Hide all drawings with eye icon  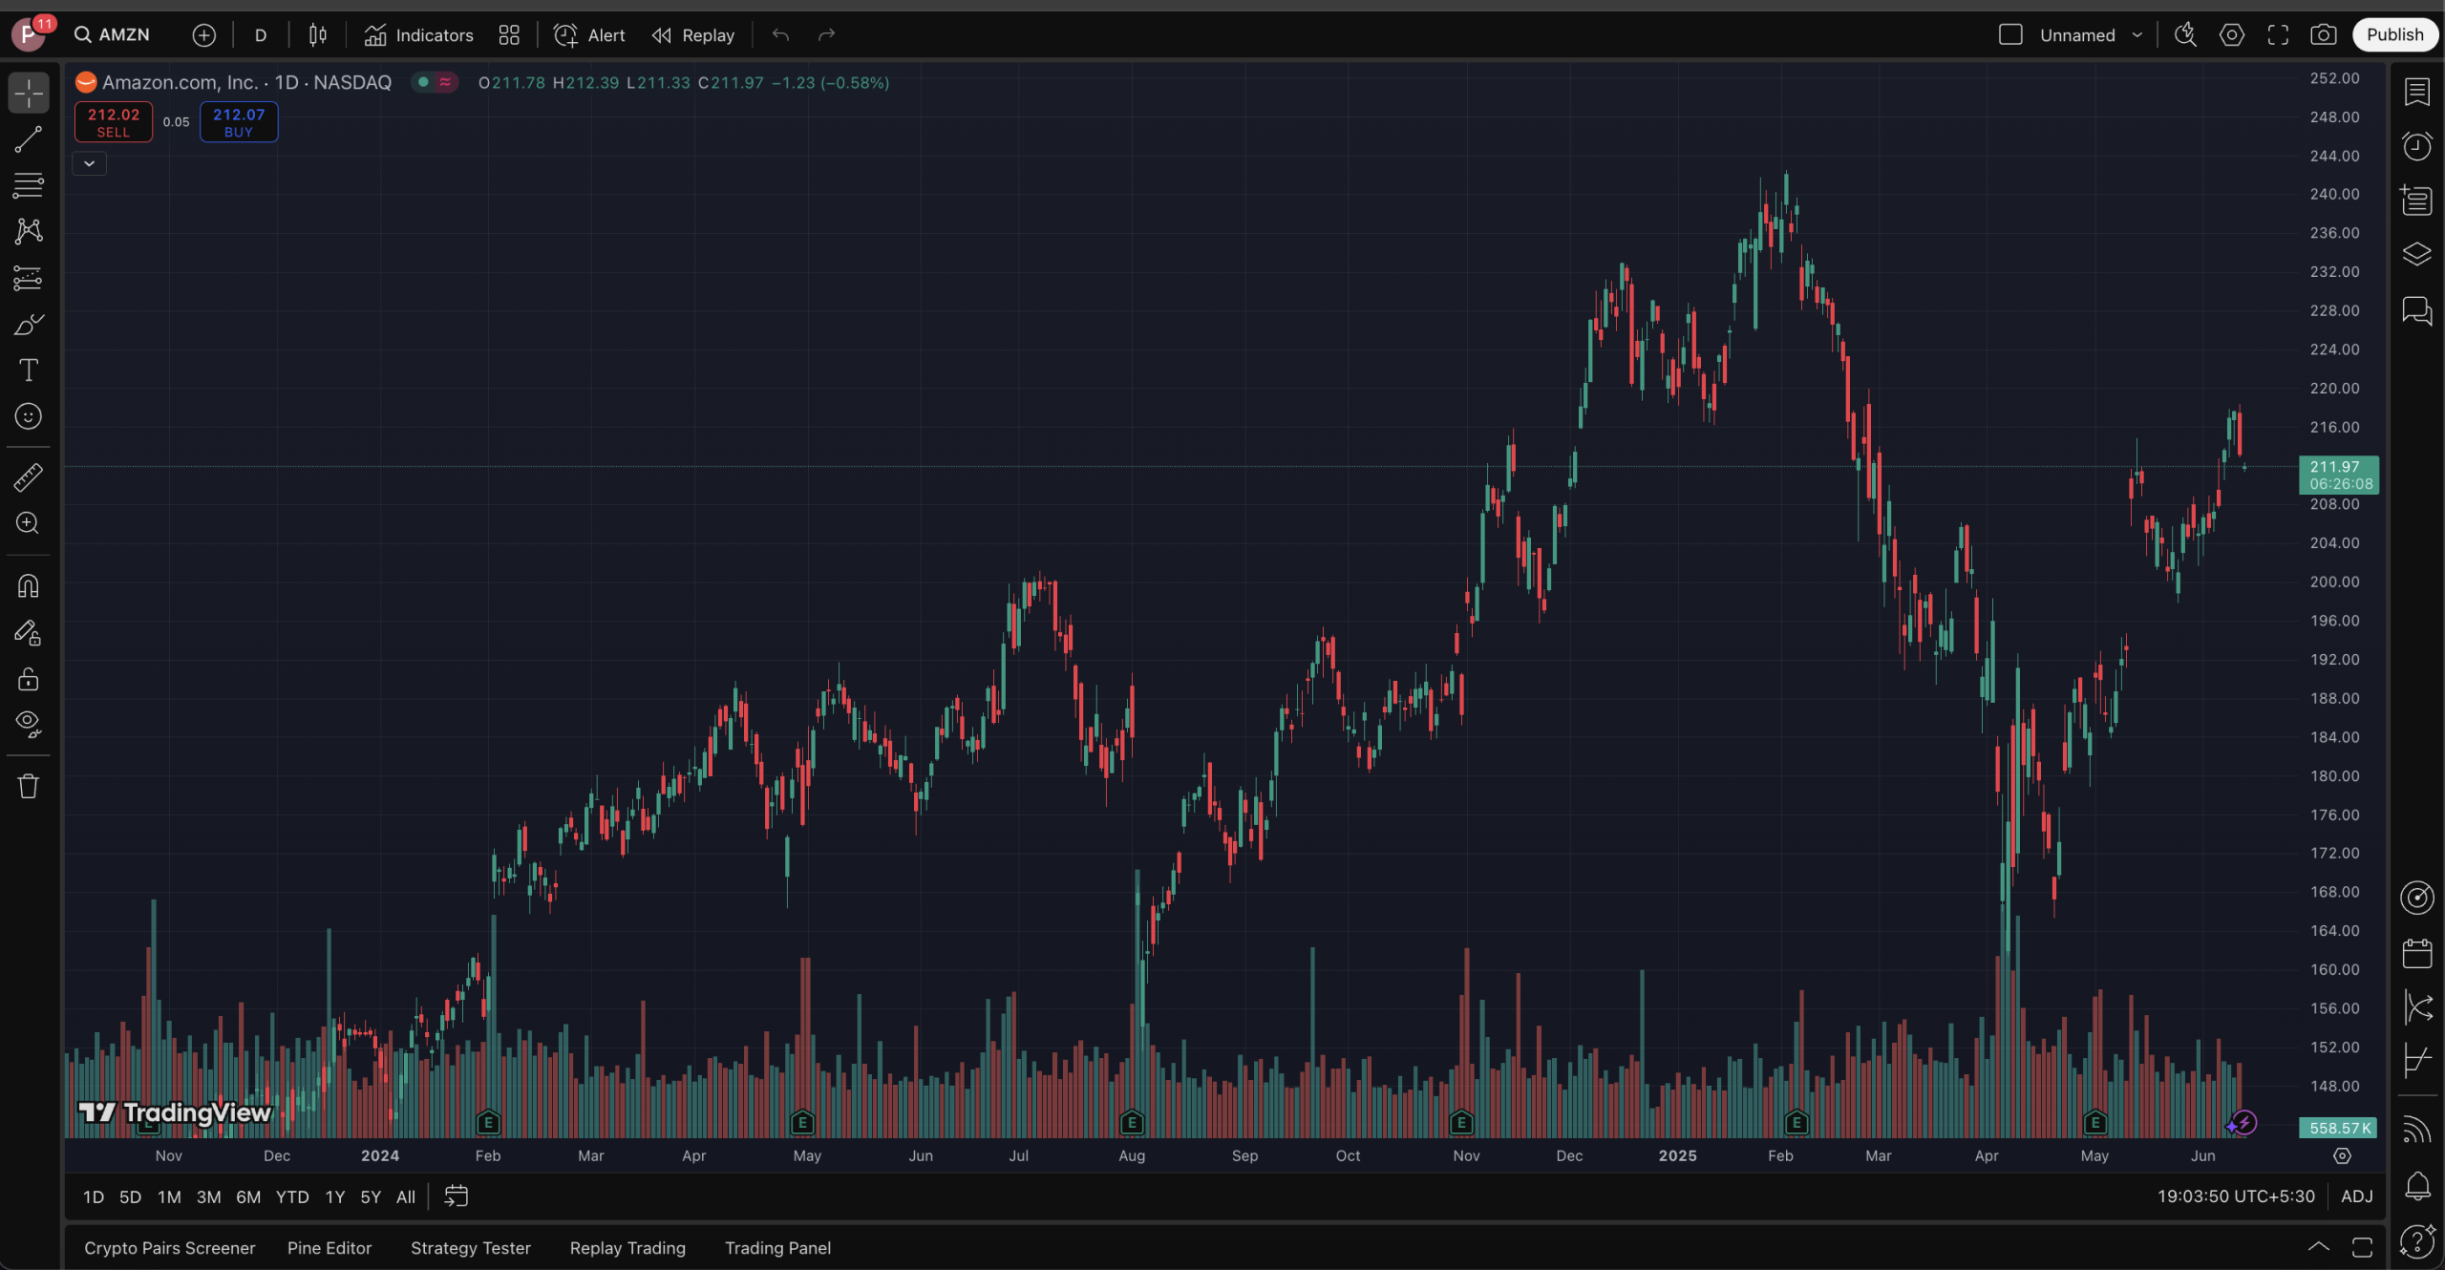click(29, 724)
